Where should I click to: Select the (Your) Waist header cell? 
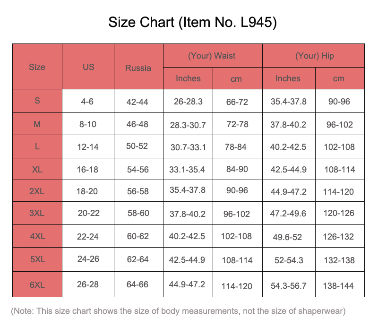[212, 56]
